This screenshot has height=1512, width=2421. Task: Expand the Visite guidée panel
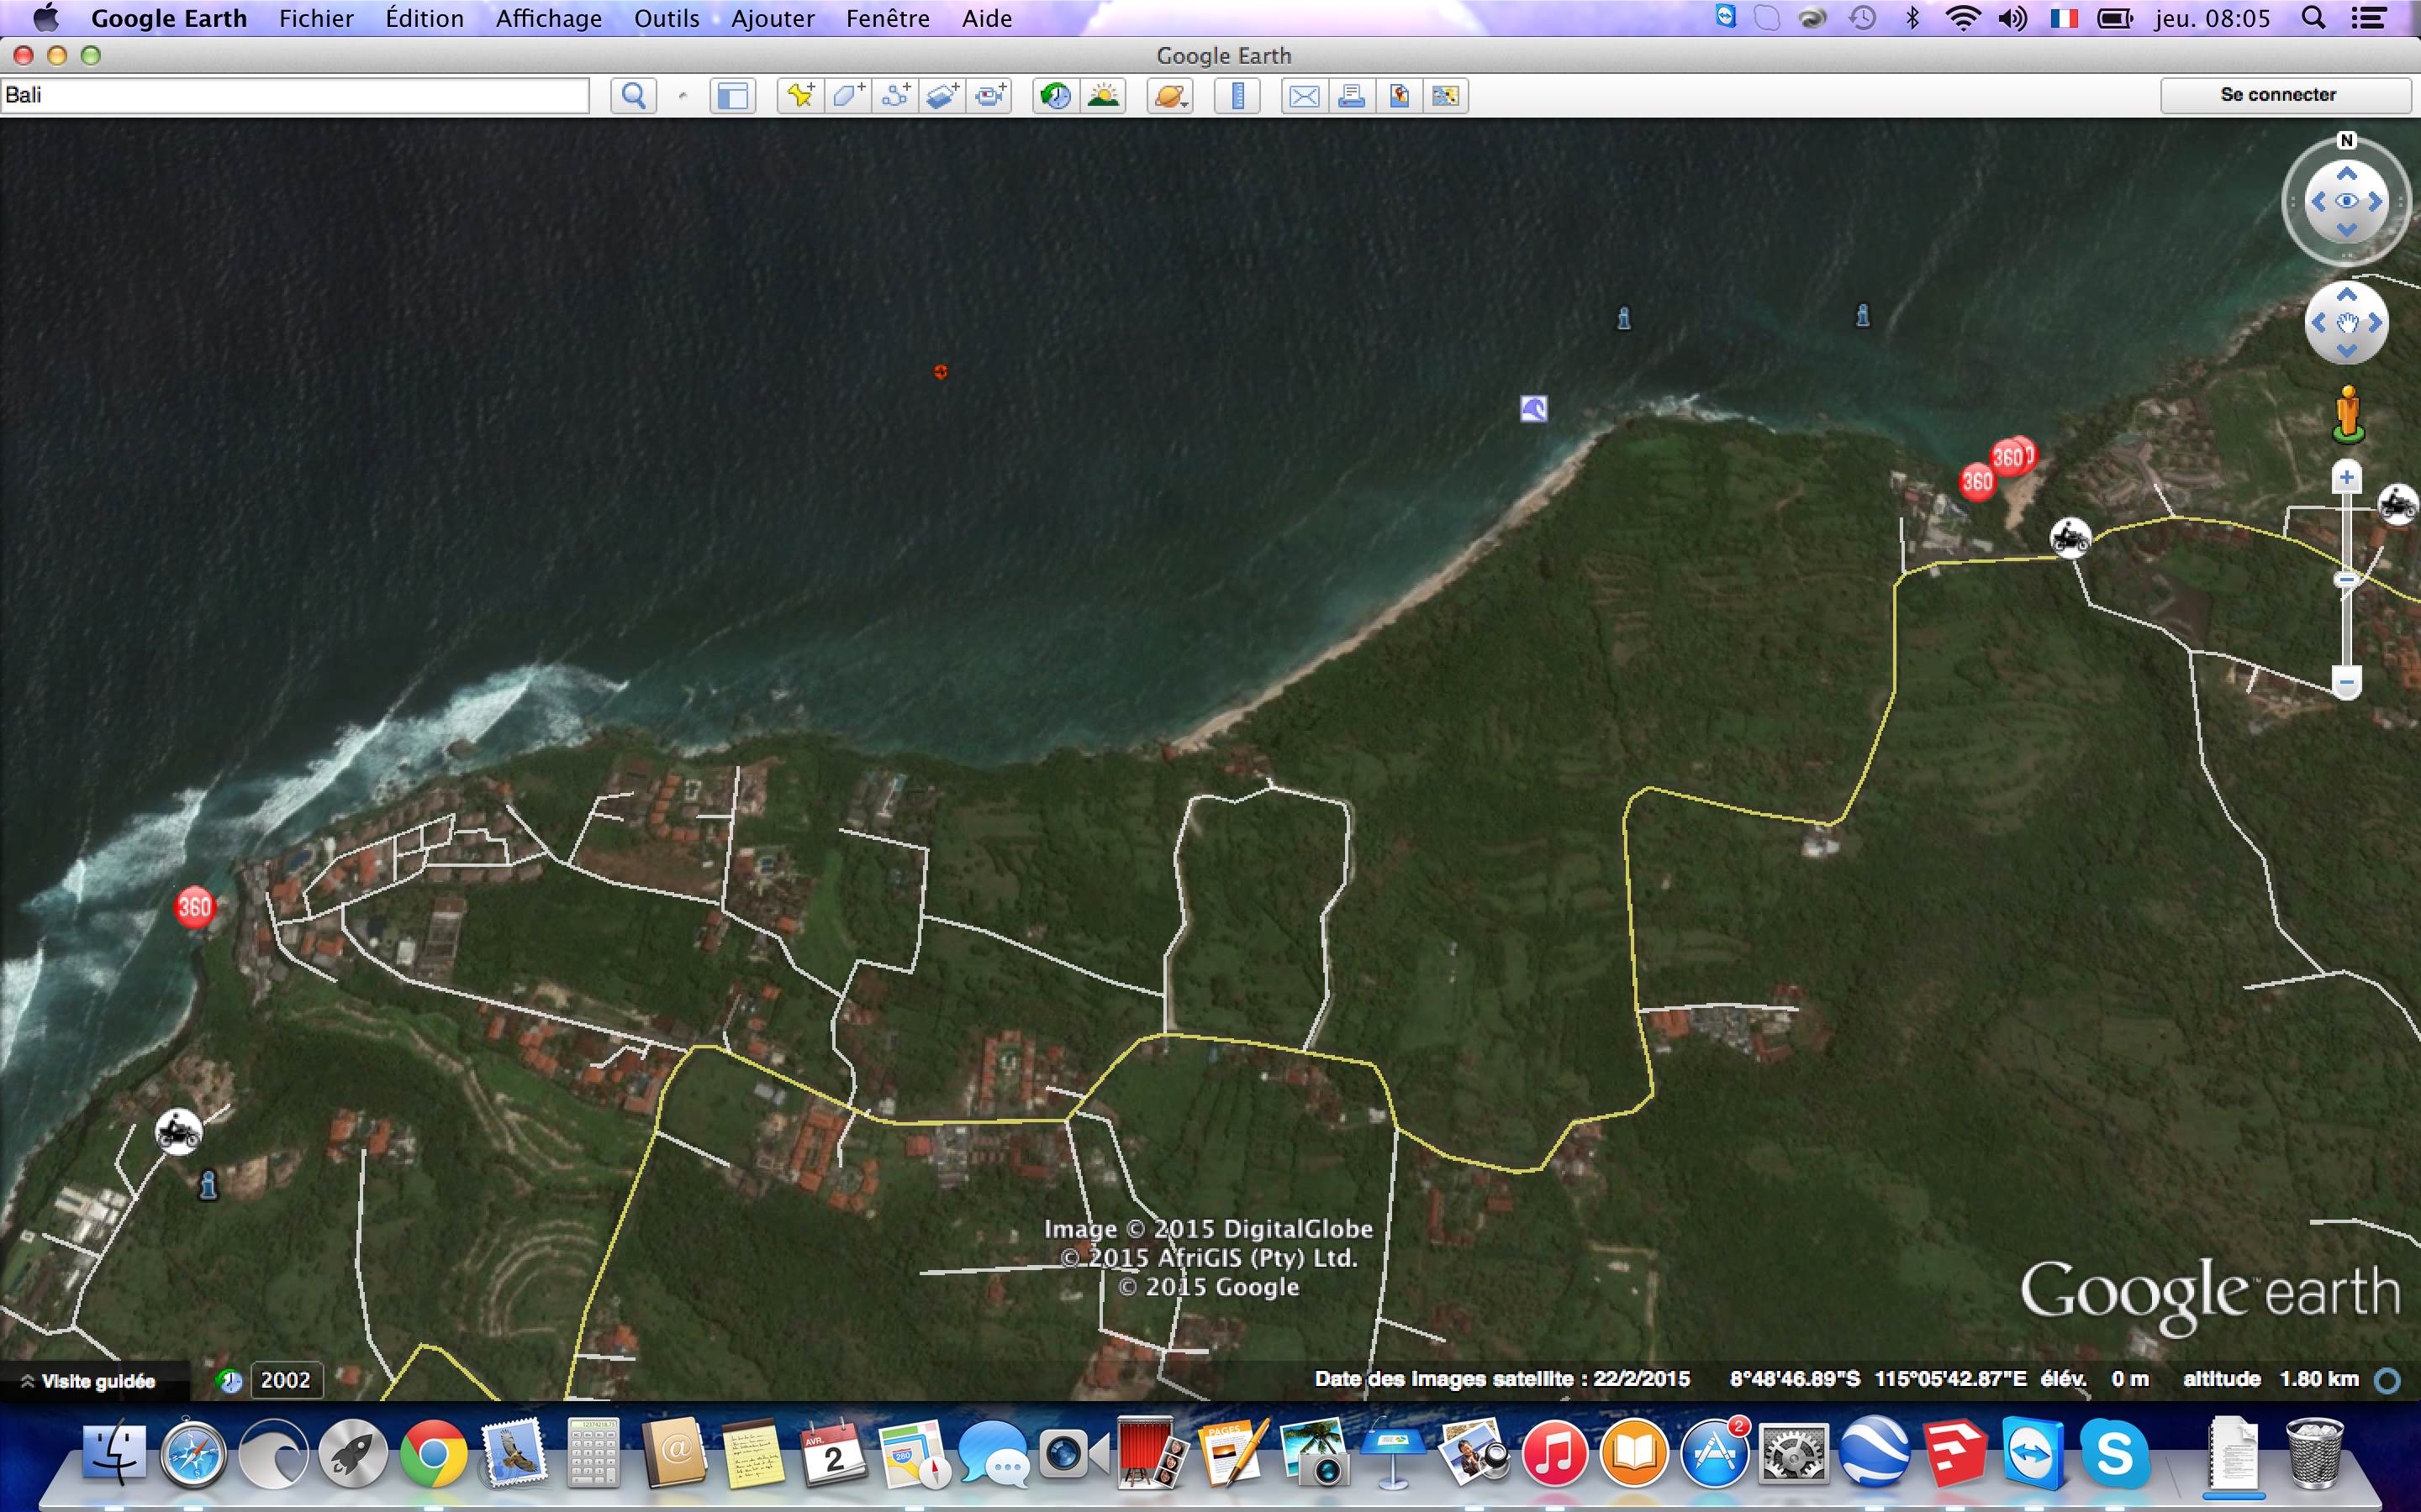point(90,1381)
